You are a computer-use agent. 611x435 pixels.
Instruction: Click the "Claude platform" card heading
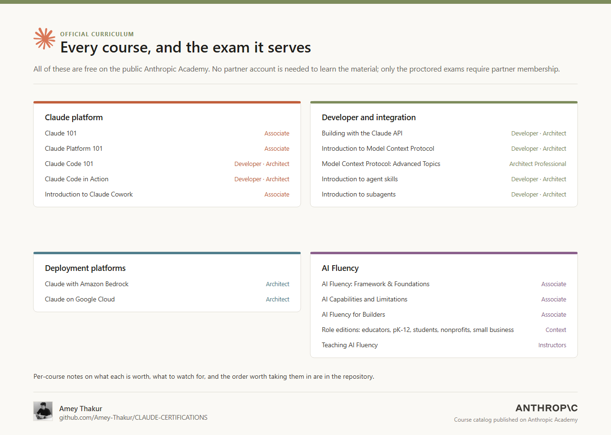(74, 117)
